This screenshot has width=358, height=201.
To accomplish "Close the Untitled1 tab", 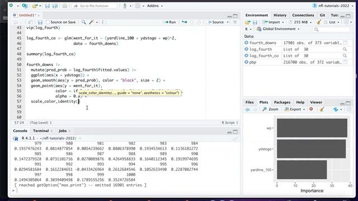I will pyautogui.click(x=39, y=15).
